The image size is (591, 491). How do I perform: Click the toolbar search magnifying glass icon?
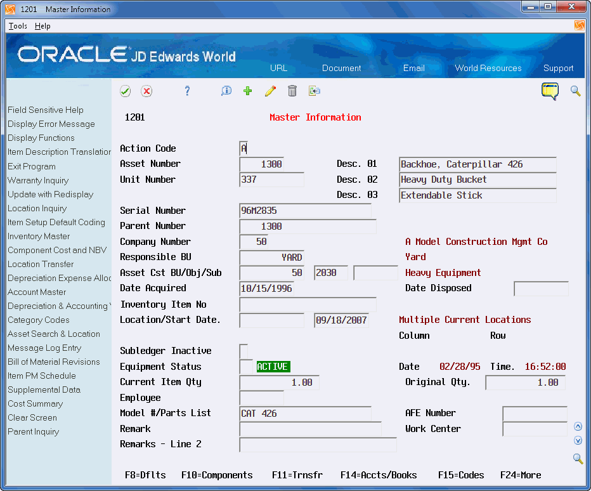[x=575, y=91]
